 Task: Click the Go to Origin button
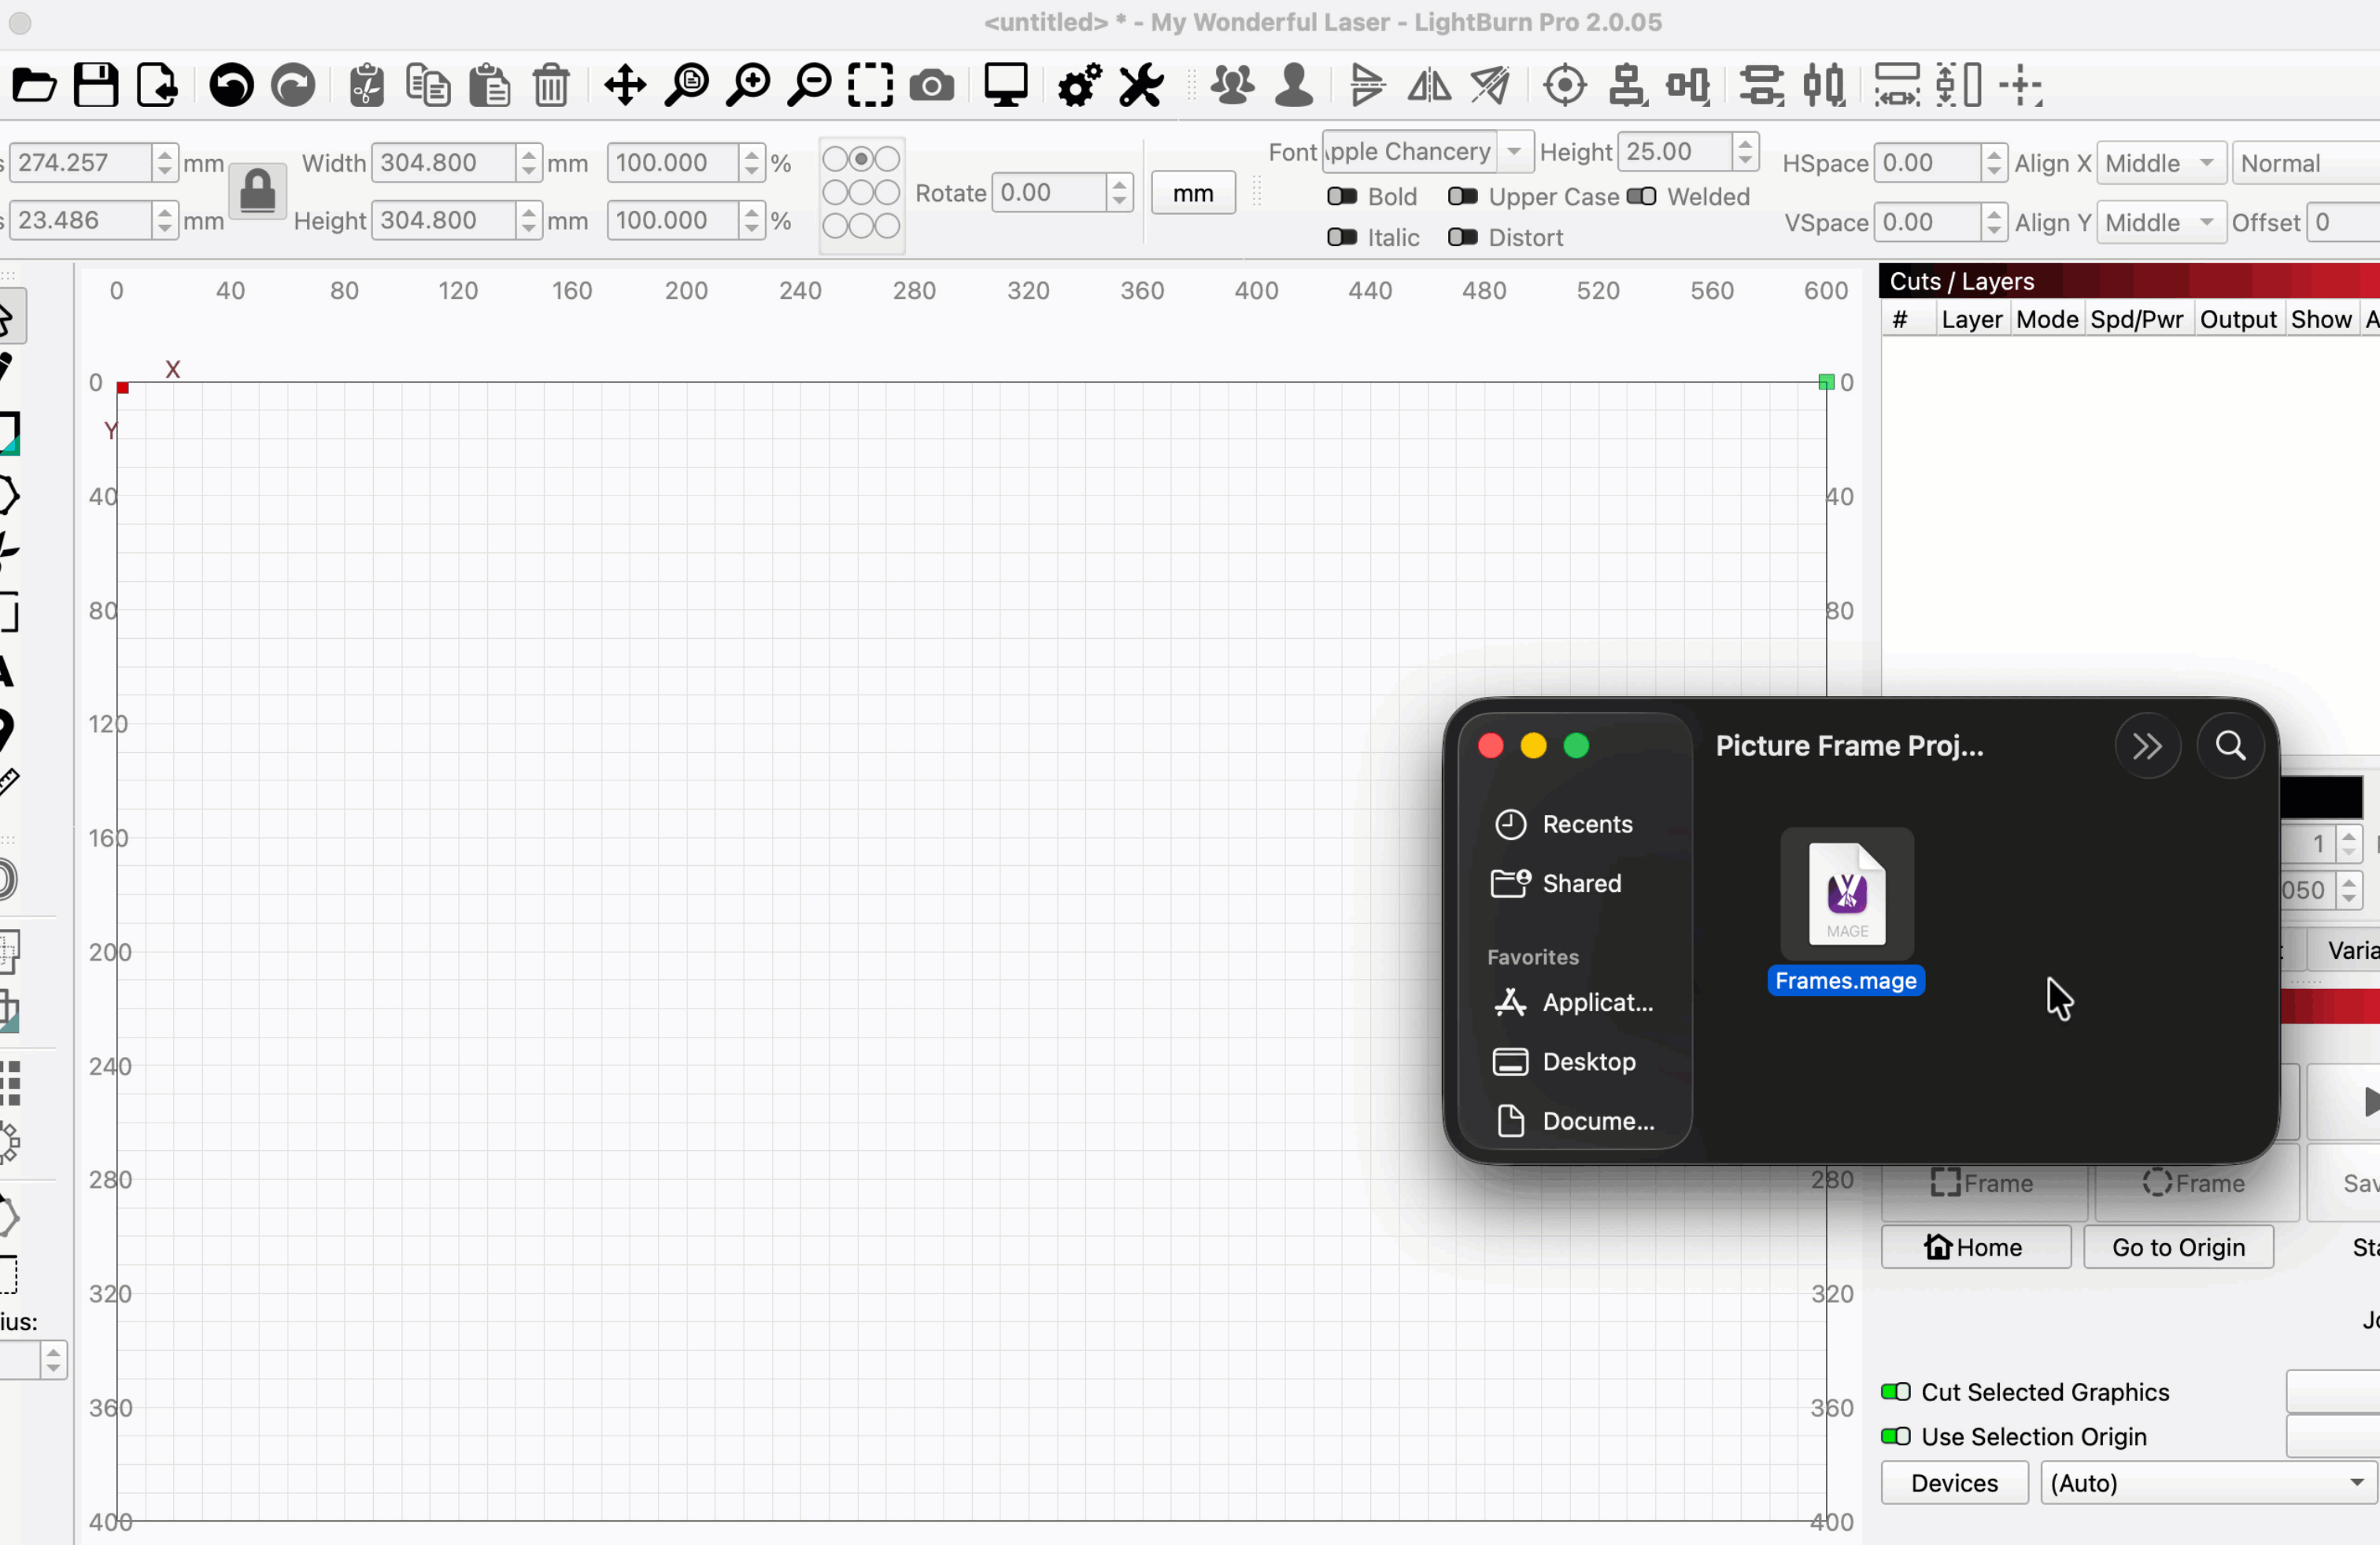(2177, 1247)
